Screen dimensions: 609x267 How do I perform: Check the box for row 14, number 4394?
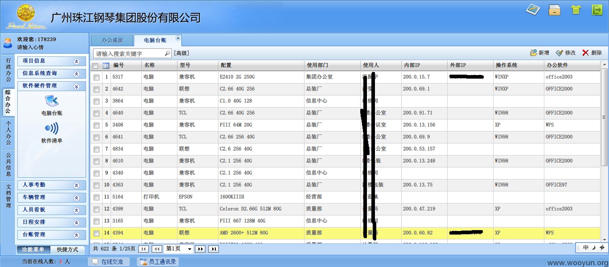[x=96, y=233]
